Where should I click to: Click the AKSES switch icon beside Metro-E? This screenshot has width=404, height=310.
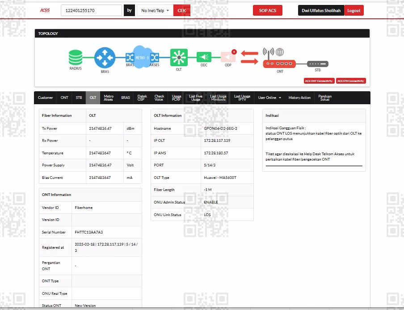155,57
